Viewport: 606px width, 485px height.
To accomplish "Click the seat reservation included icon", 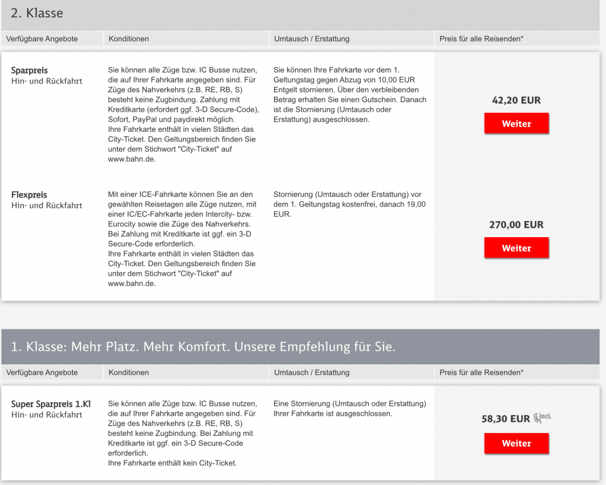I will pos(543,418).
